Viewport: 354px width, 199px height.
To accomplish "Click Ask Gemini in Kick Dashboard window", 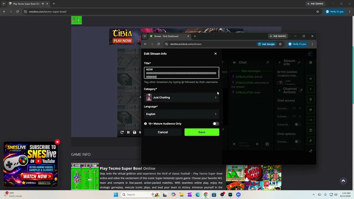I will coord(277,36).
